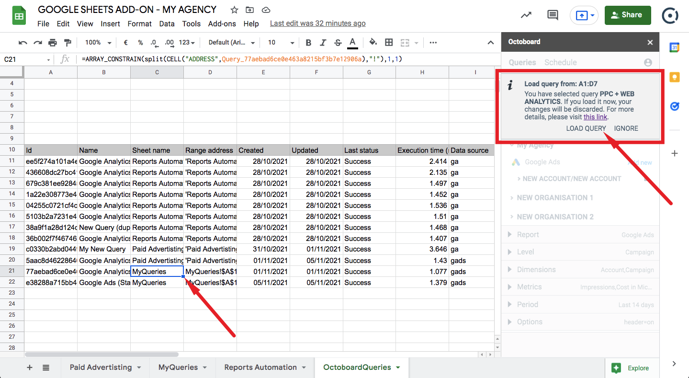Image resolution: width=689 pixels, height=378 pixels.
Task: Click the Merge cells icon
Action: (405, 43)
